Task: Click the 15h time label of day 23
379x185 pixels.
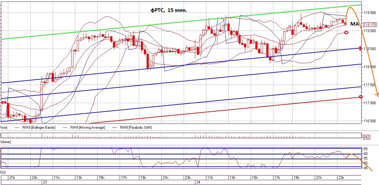Action: [x=101, y=178]
